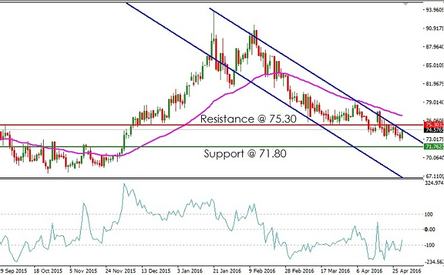This screenshot has width=444, height=275.
Task: Click the 81.967 price axis label
Action: [435, 84]
